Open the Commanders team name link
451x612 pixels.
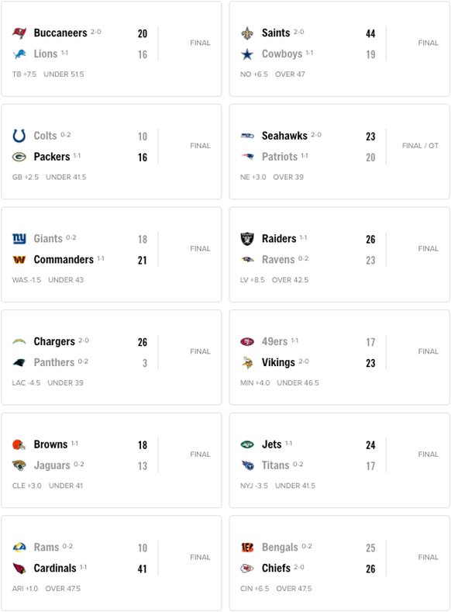point(64,260)
